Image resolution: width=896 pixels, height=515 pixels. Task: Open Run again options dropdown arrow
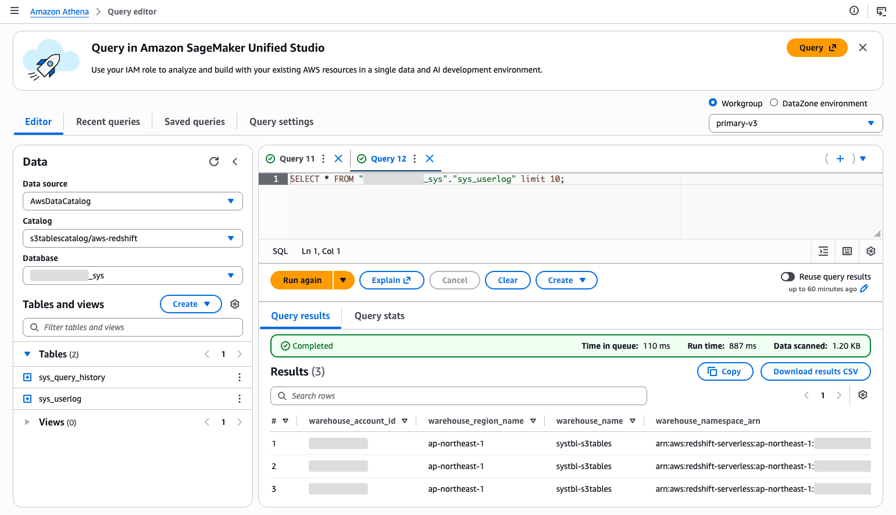344,280
